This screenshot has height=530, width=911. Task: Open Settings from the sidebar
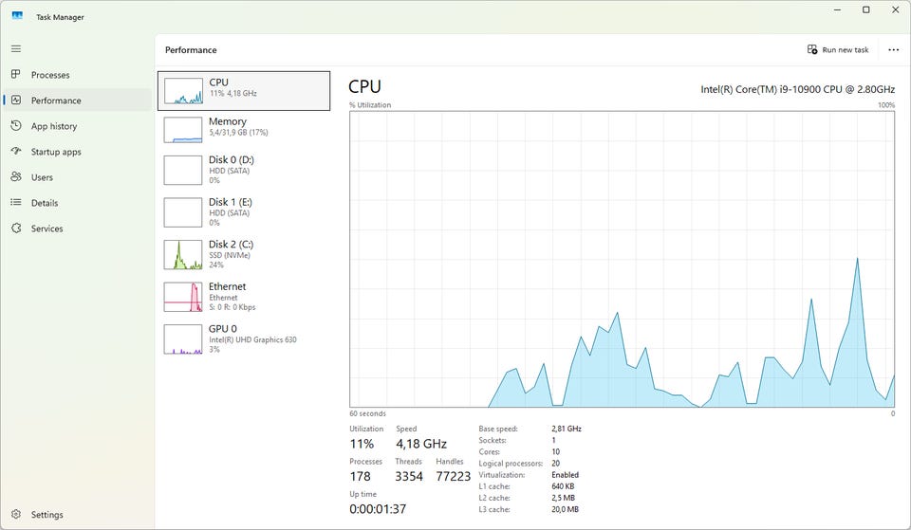(47, 514)
